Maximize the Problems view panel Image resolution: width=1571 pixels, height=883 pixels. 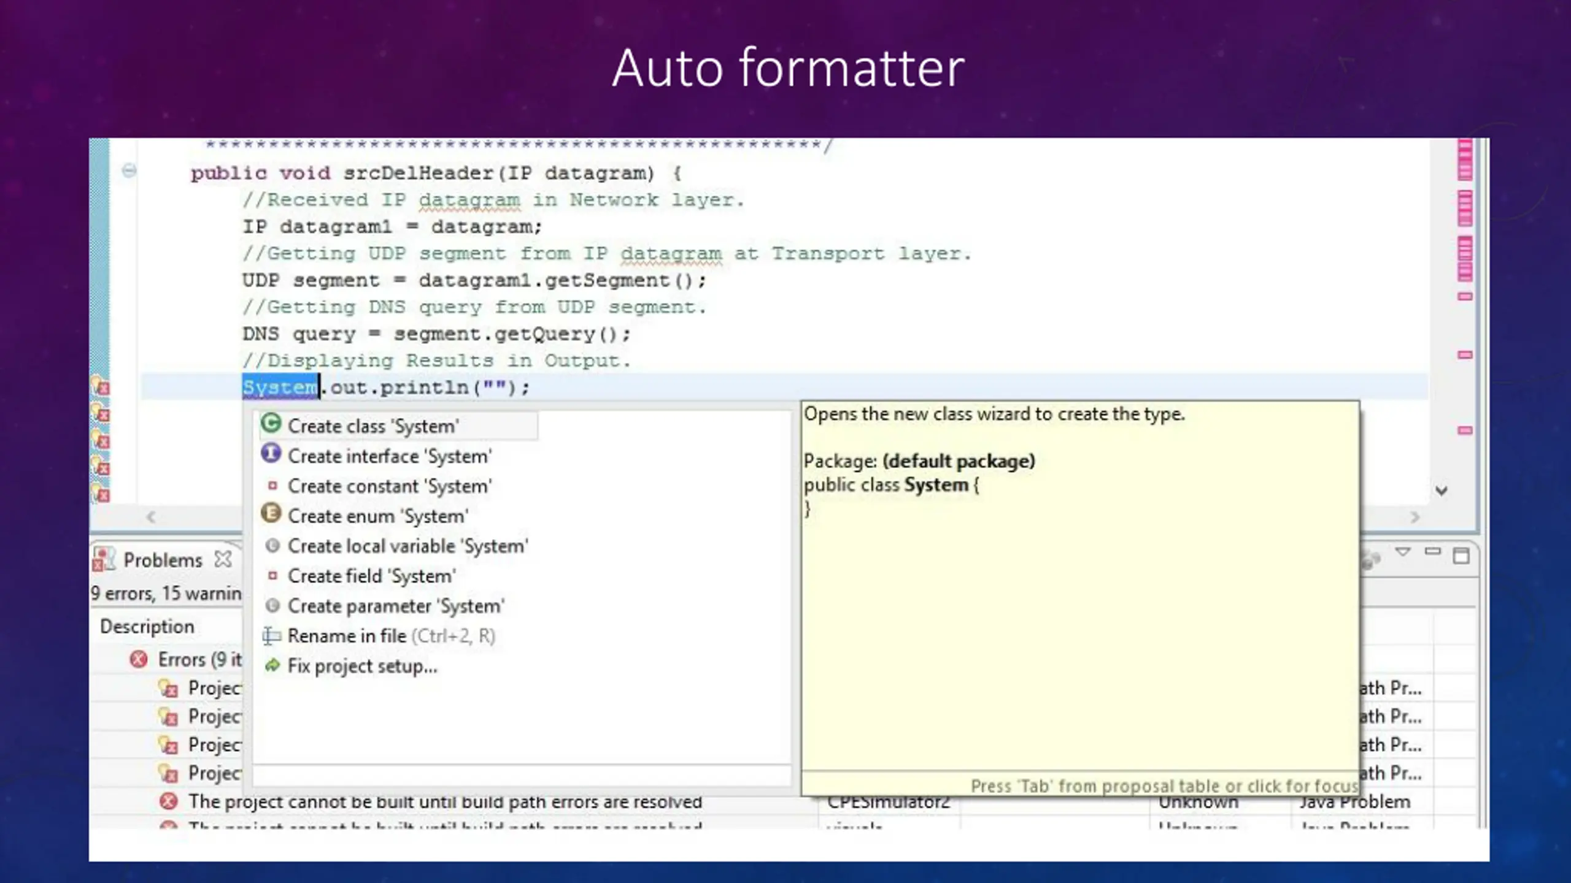[1461, 556]
